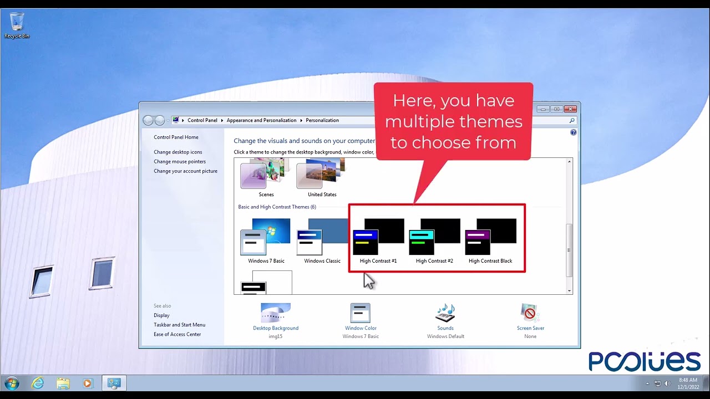The width and height of the screenshot is (710, 399).
Task: Click Basic and High Contrast Themes heading
Action: [277, 207]
